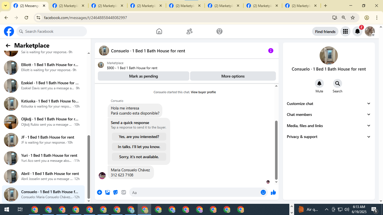Send quick reply 'Yes, are you interested?'

[x=139, y=137]
